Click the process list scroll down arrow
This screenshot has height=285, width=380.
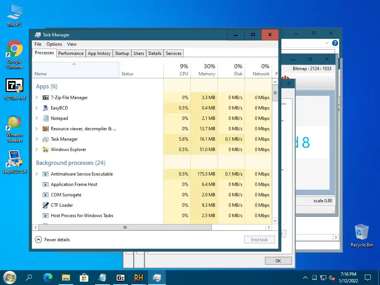pos(275,221)
